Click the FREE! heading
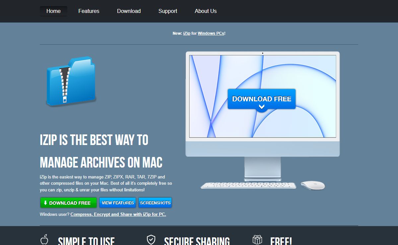 point(281,241)
